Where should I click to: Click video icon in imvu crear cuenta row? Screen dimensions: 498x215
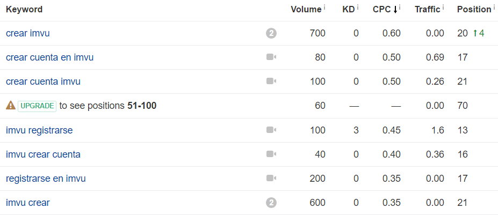pyautogui.click(x=271, y=154)
